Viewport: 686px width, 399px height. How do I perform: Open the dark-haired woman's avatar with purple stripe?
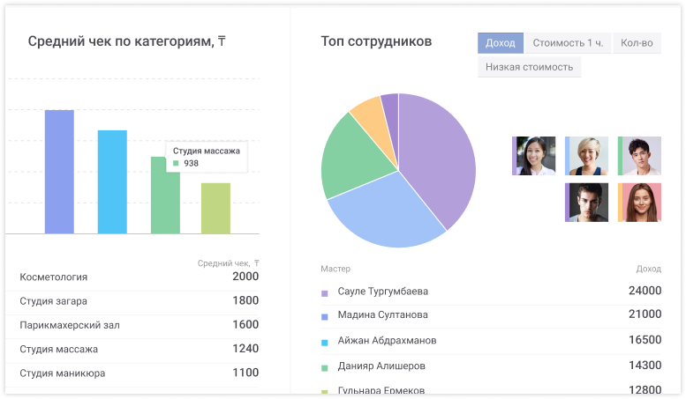(x=534, y=156)
